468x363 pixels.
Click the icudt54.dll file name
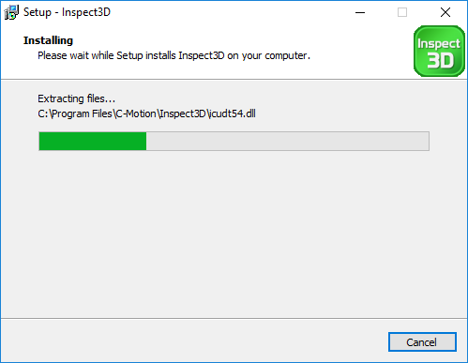coord(233,113)
